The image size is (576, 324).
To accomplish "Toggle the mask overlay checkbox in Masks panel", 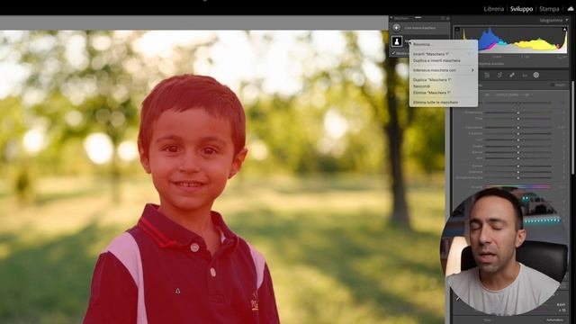I will pyautogui.click(x=394, y=53).
